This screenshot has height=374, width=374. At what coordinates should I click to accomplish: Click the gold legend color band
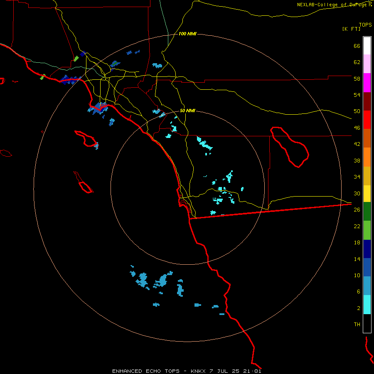click(x=367, y=176)
